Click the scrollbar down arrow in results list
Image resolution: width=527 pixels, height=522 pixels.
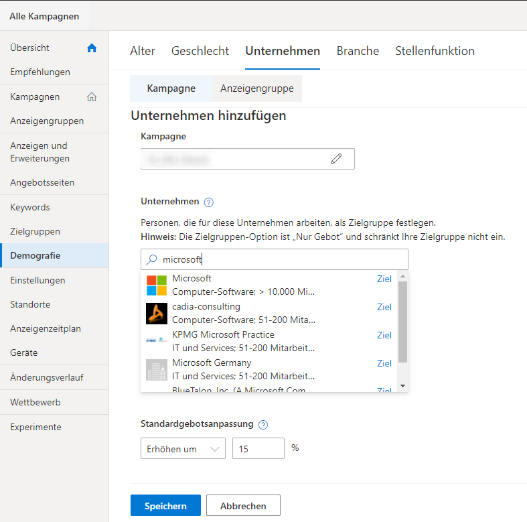402,386
